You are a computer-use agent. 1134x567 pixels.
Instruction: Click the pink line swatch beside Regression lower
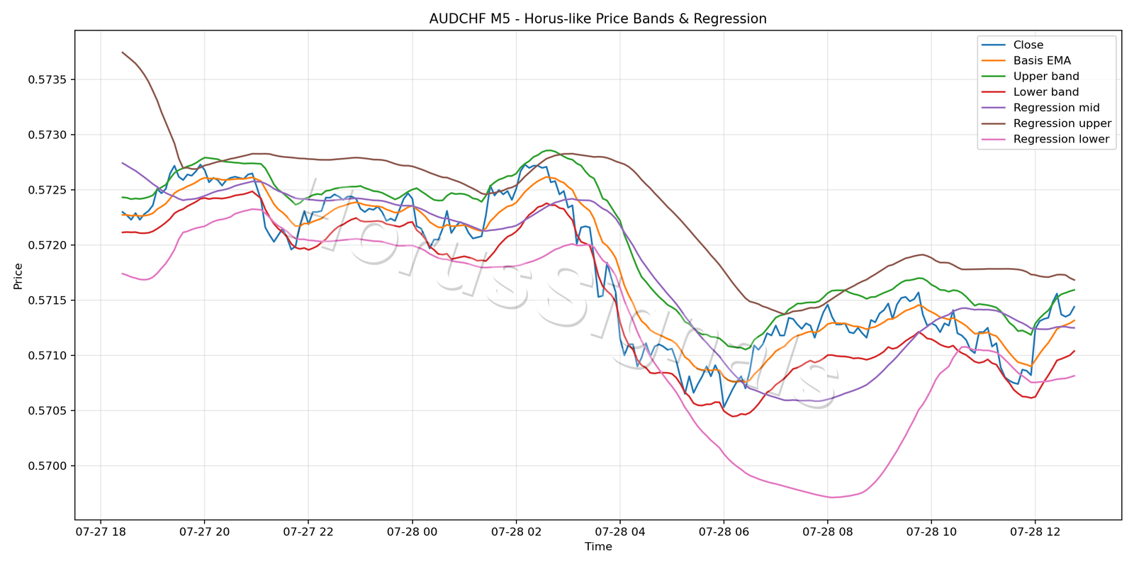pos(994,139)
